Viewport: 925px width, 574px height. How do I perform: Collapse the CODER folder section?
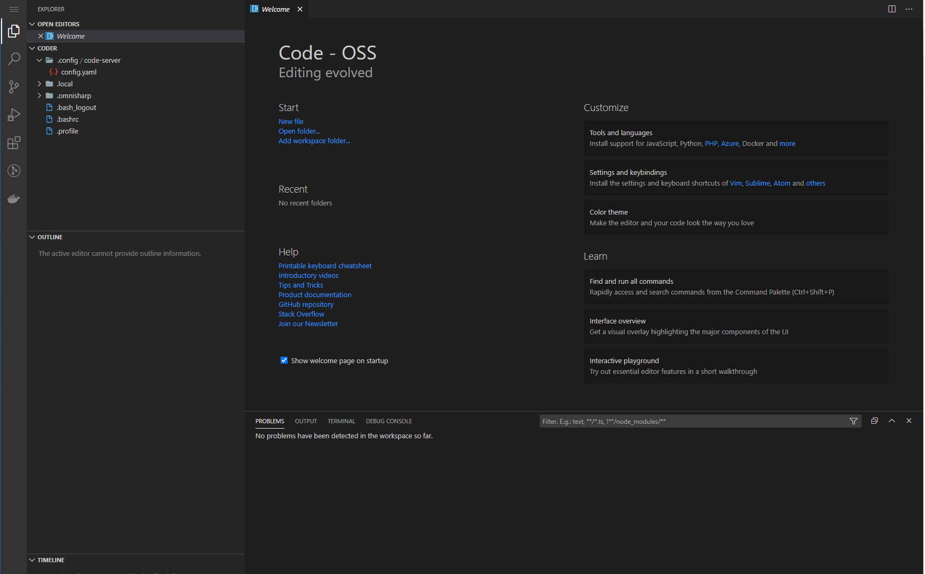[x=136, y=48]
